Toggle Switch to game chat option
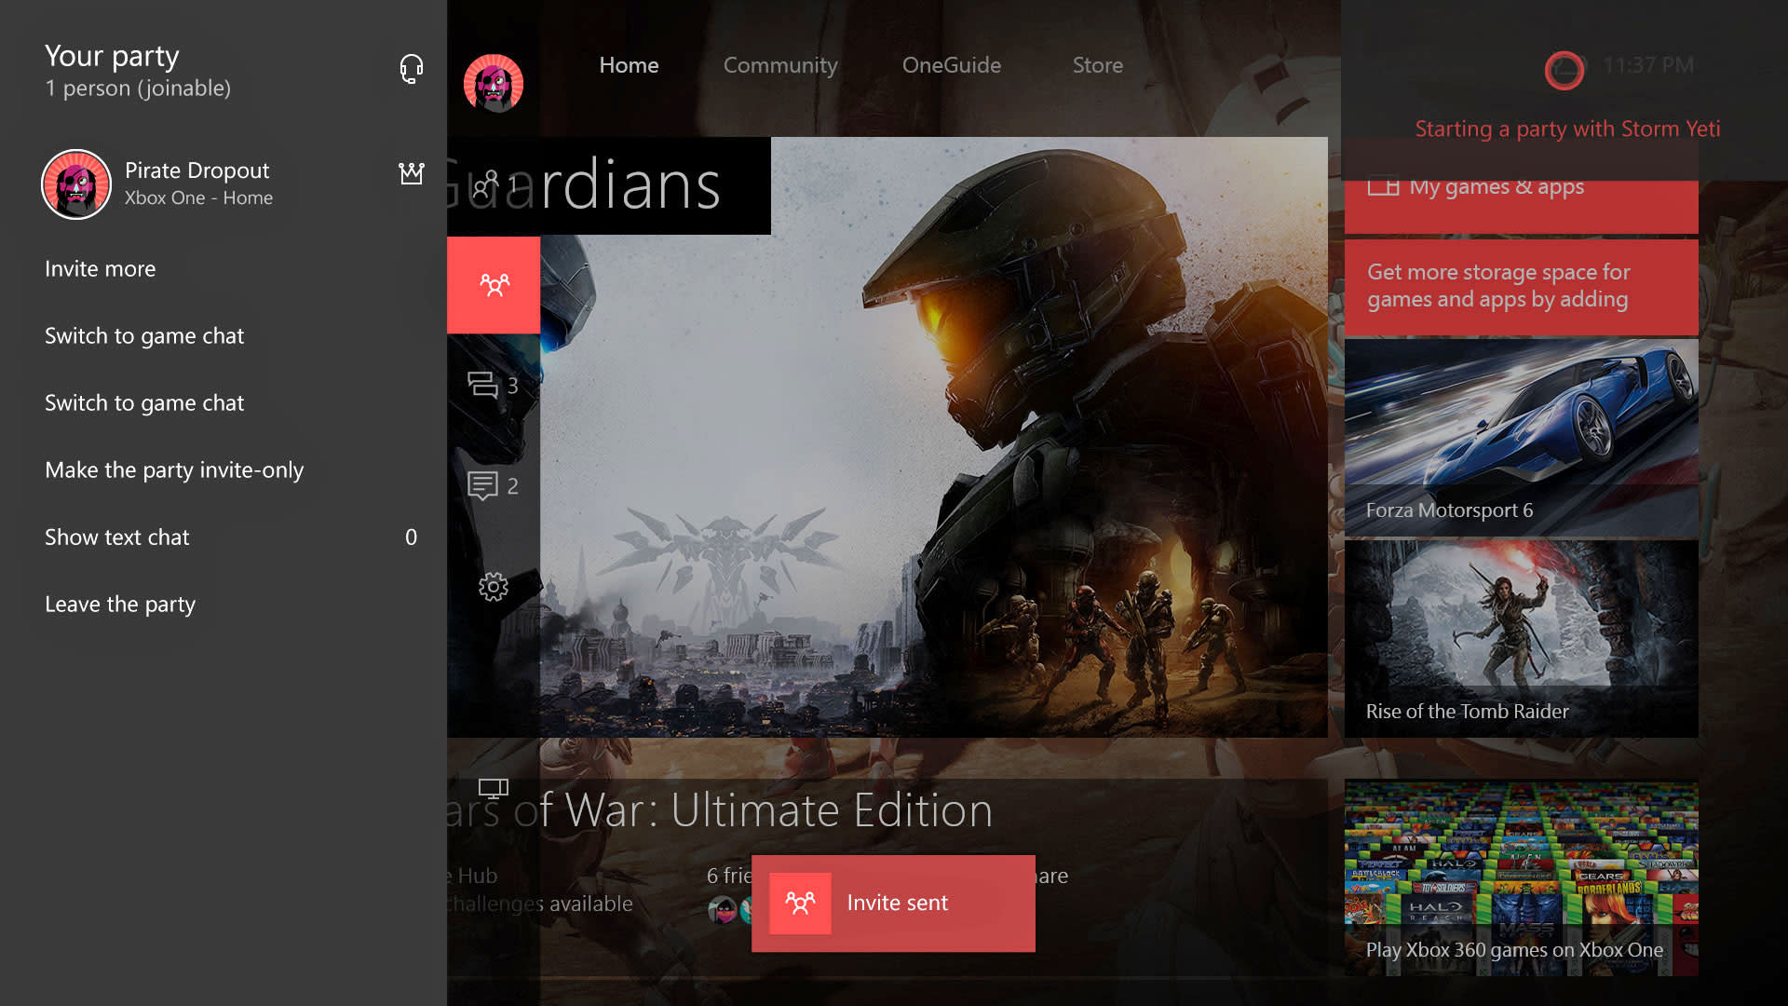1788x1006 pixels. tap(143, 334)
